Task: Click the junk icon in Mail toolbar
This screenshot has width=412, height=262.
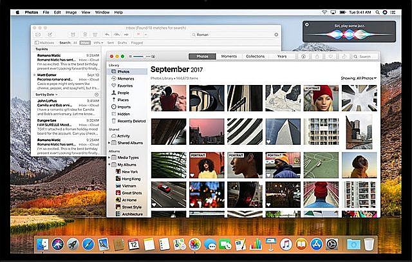Action: pos(95,34)
